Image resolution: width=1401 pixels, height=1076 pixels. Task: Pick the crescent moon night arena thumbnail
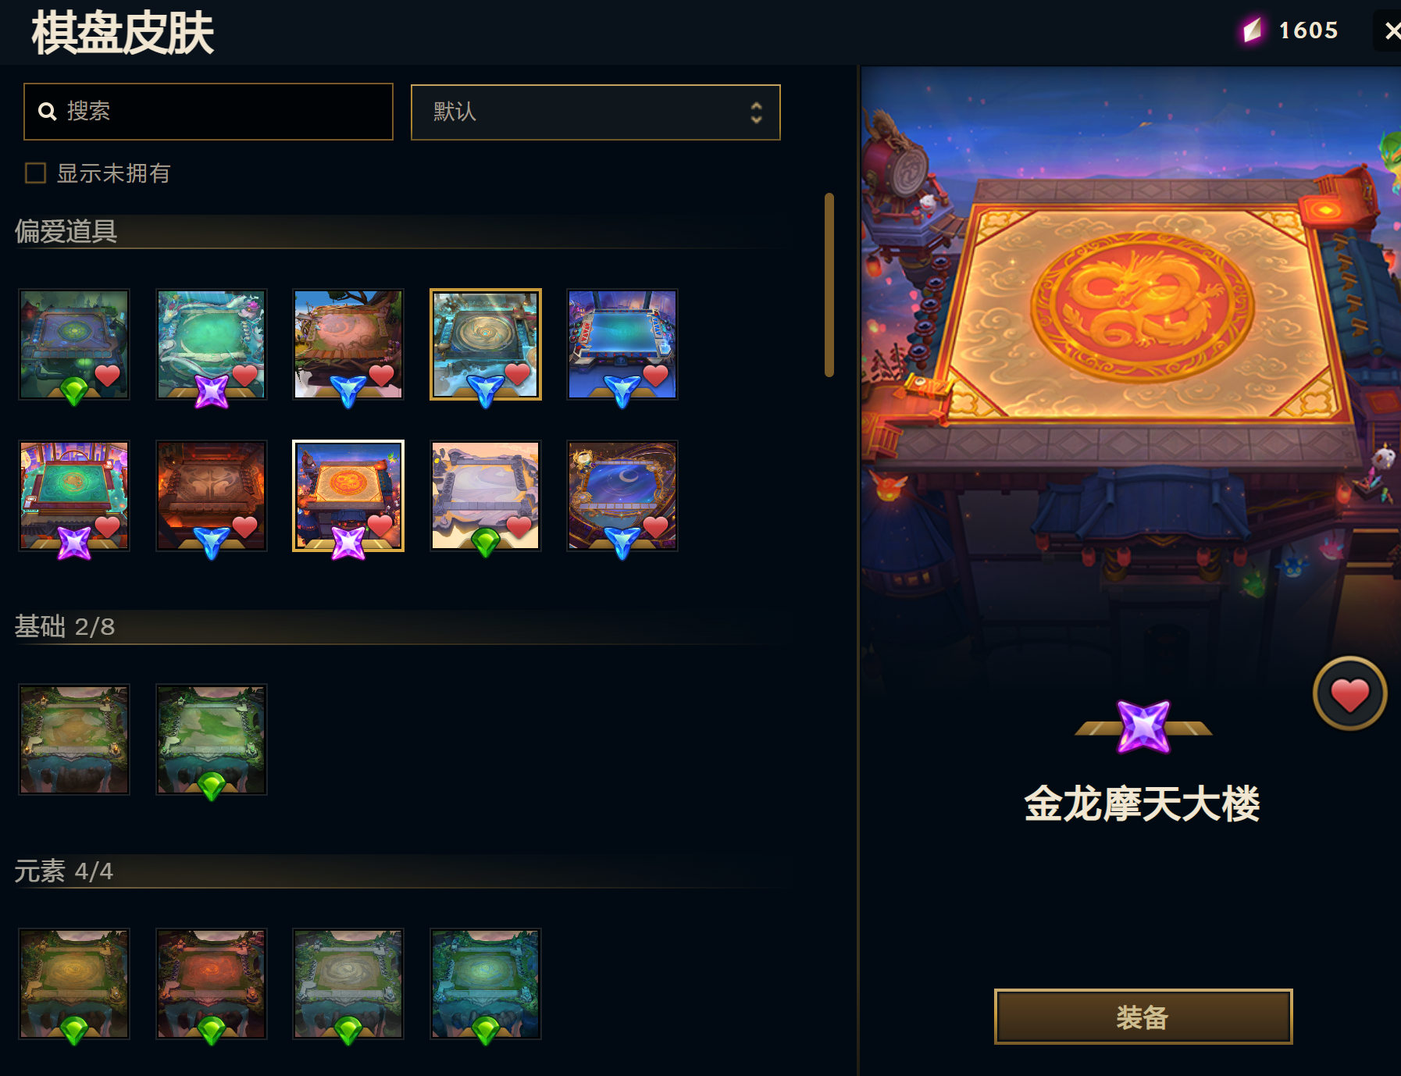(622, 496)
